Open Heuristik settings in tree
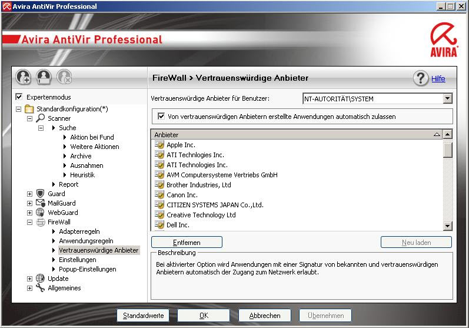The image size is (469, 328). 82,175
